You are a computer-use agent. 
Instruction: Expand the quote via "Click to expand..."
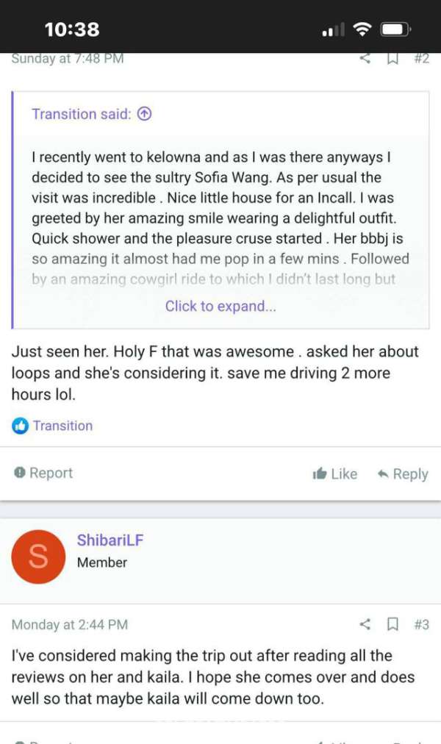(x=220, y=307)
